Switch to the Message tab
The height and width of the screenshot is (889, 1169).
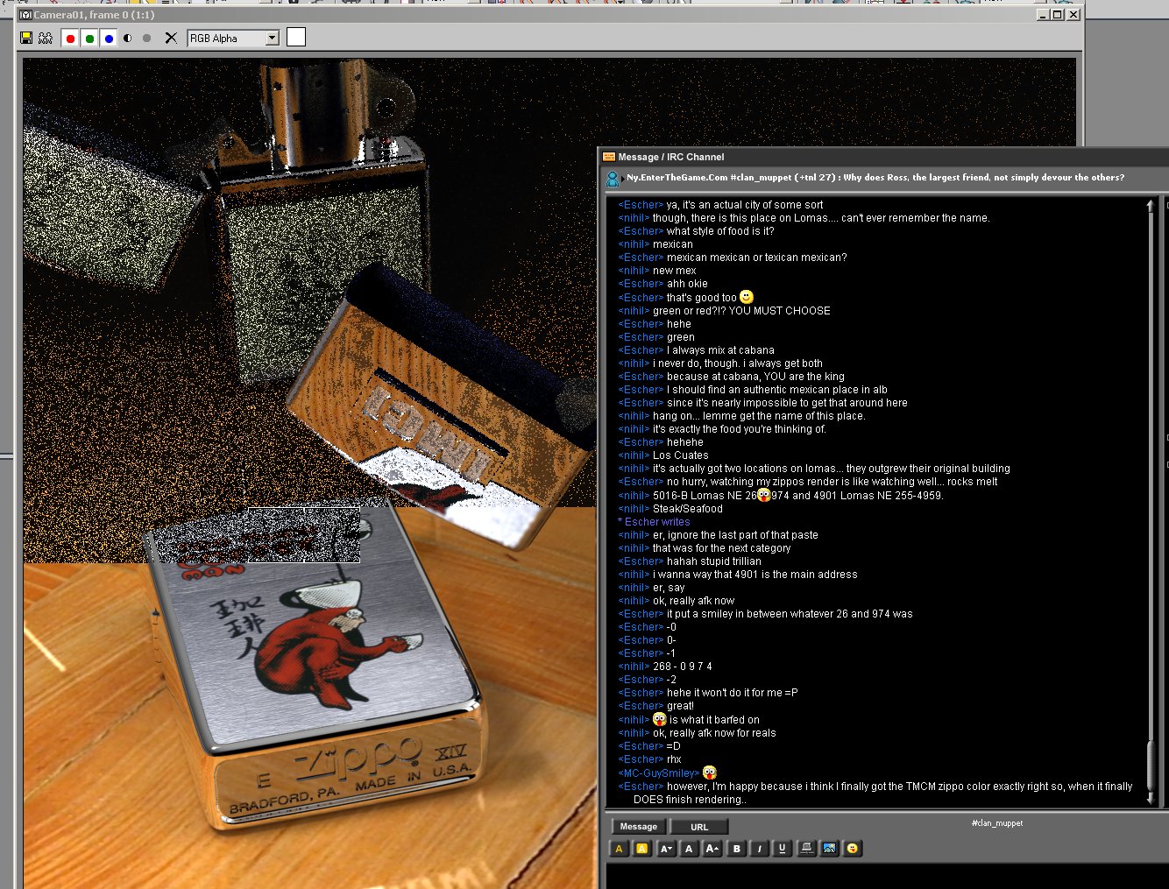(639, 827)
